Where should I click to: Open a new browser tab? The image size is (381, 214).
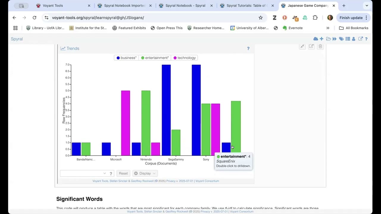(344, 6)
